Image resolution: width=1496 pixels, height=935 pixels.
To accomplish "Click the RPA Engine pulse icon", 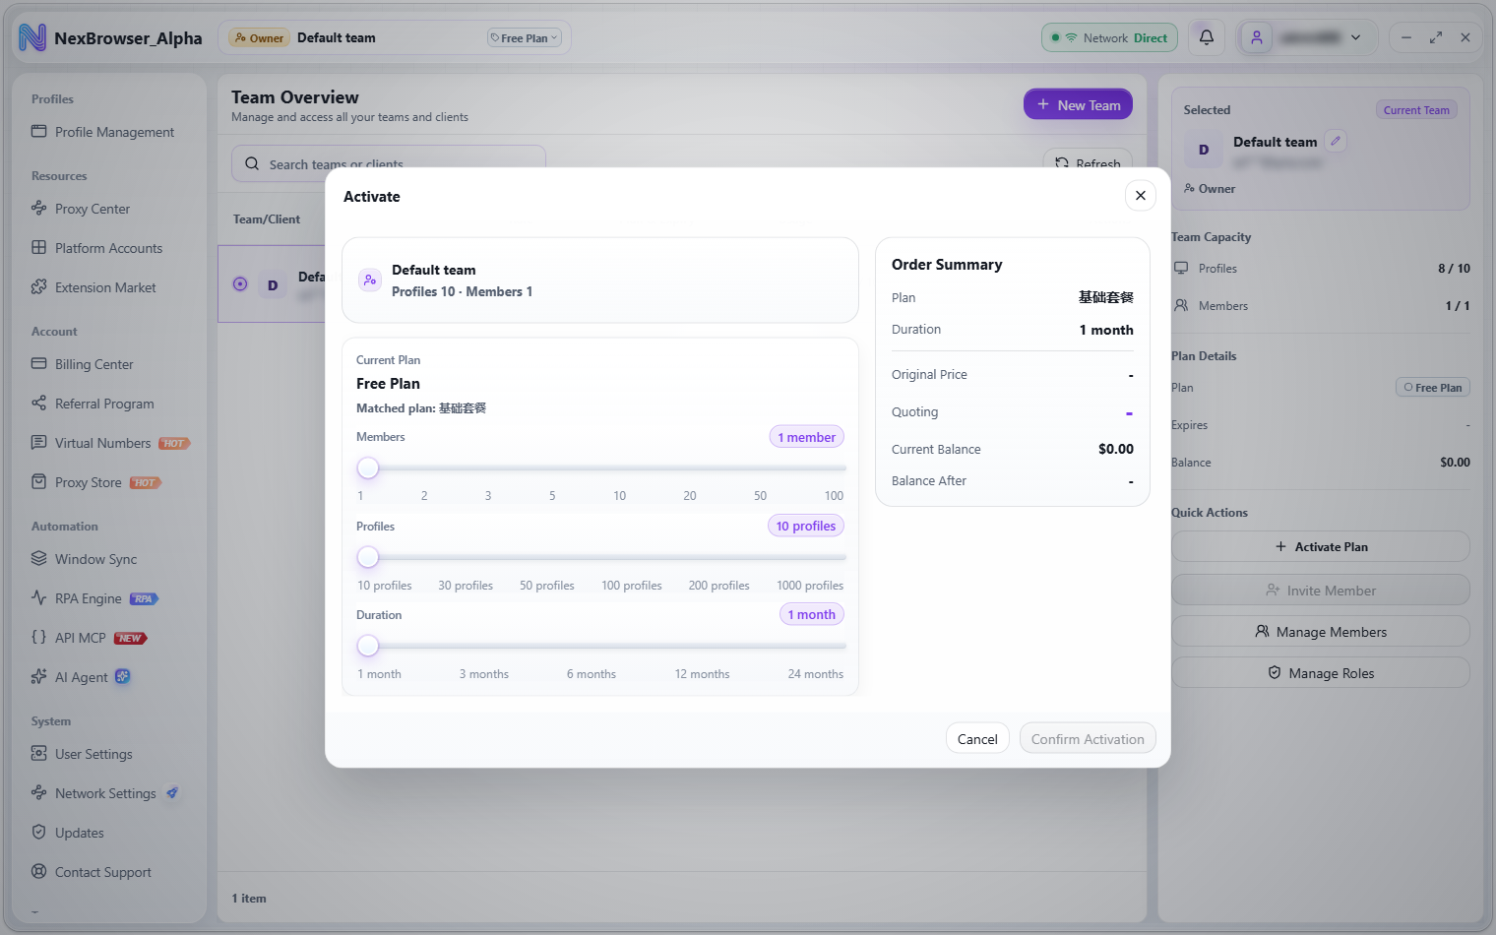I will [x=39, y=597].
